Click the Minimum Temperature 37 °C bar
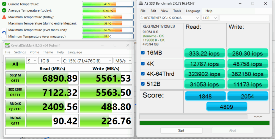275x139 pixels. pyautogui.click(x=108, y=37)
